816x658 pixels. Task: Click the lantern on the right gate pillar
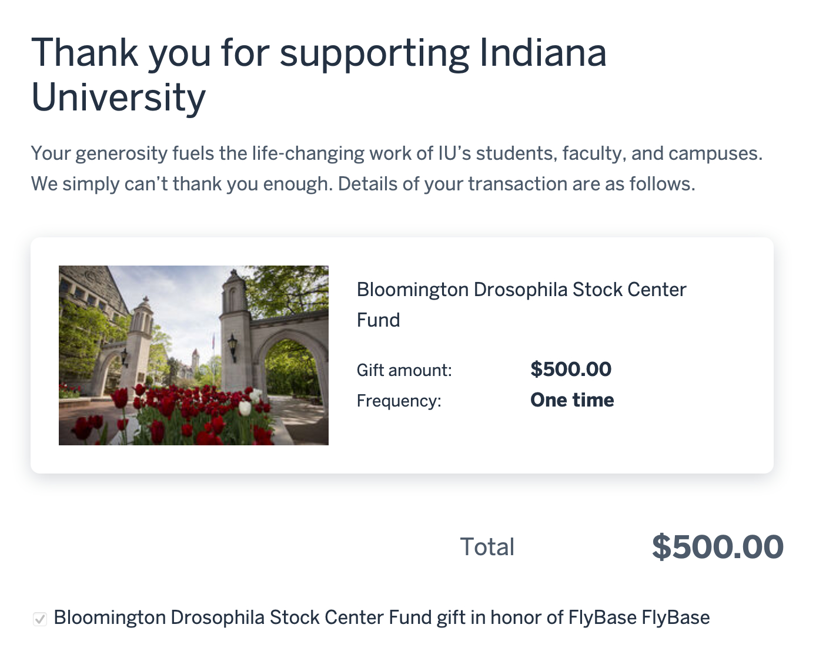pos(233,345)
